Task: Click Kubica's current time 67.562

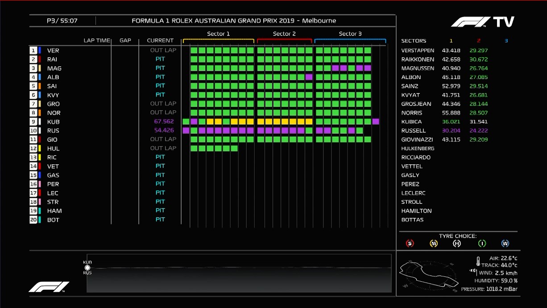Action: click(164, 122)
